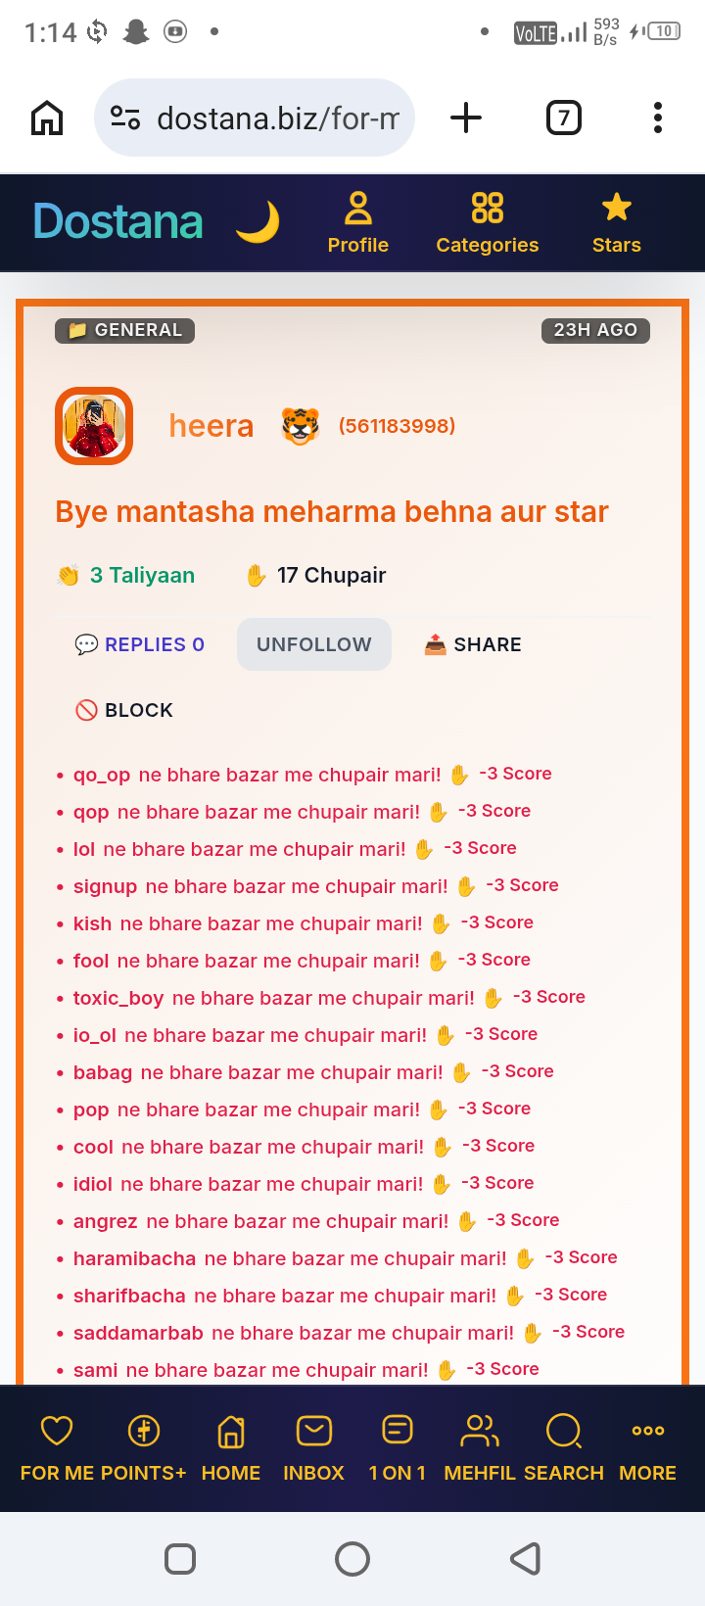
Task: Open browser three-dot menu
Action: point(658,118)
